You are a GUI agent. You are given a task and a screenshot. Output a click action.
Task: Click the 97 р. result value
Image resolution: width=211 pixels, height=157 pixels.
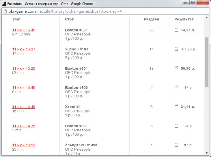pyautogui.click(x=188, y=145)
